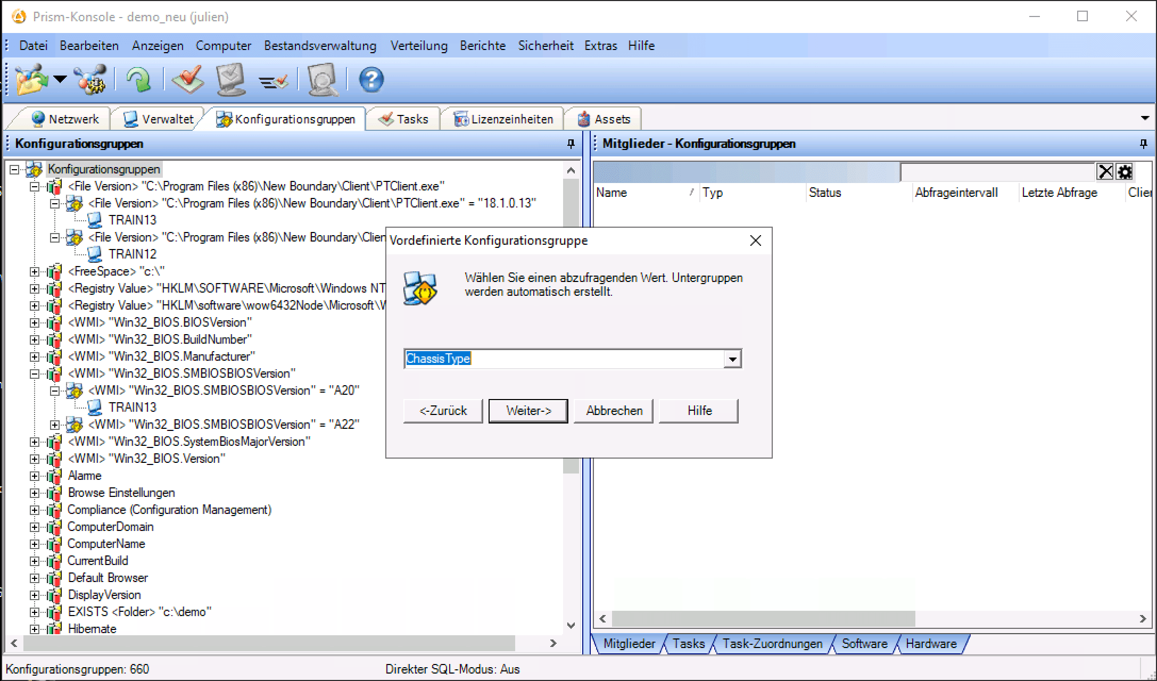Click the monitor with checkmark toolbar icon

[231, 80]
